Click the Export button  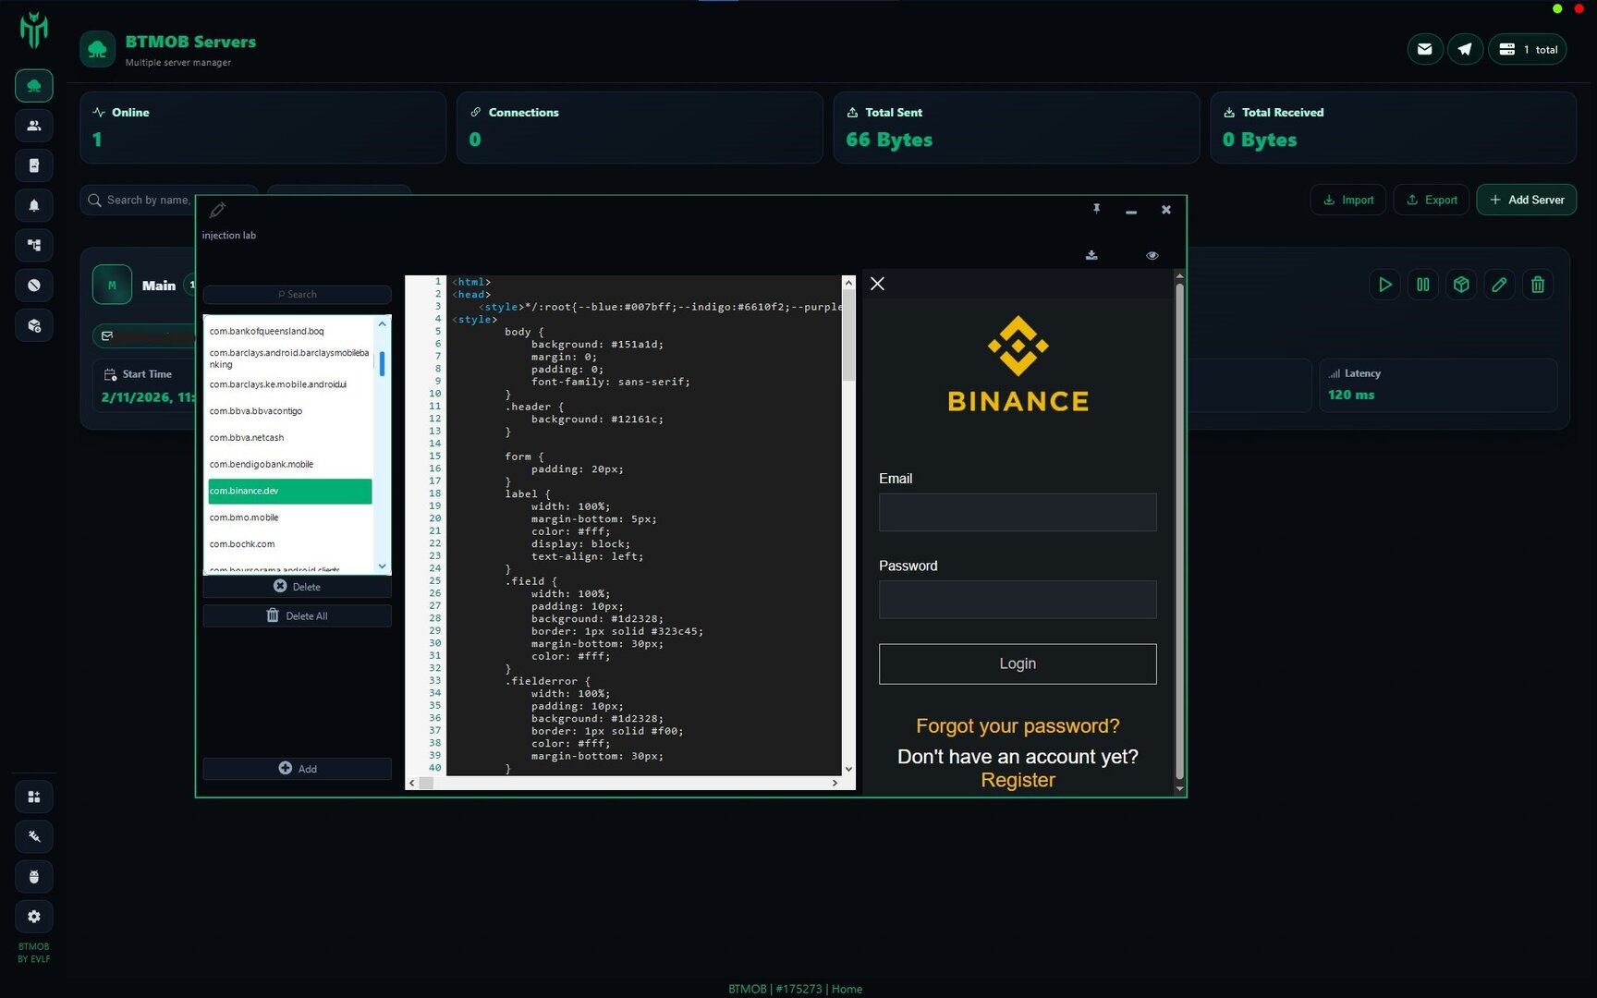pyautogui.click(x=1431, y=200)
